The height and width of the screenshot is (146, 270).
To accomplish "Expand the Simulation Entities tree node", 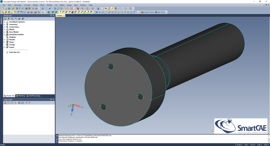I will tap(4, 34).
